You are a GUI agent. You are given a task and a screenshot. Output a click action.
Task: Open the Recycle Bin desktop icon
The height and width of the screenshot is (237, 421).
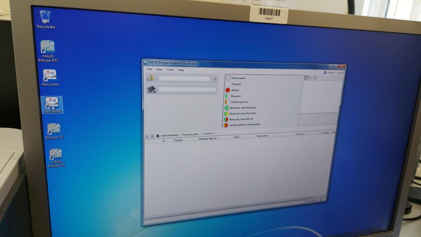(x=45, y=19)
